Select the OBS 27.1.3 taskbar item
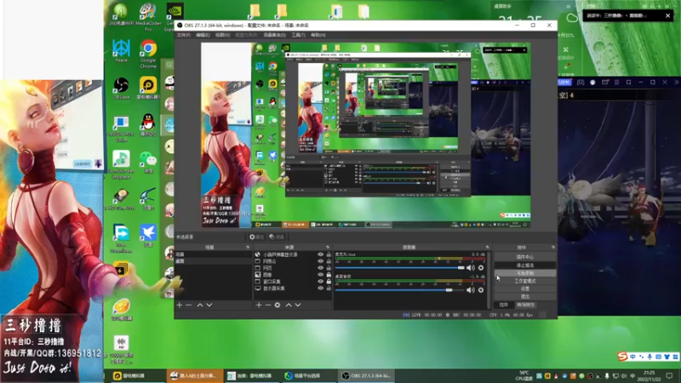This screenshot has height=383, width=681. tap(366, 375)
